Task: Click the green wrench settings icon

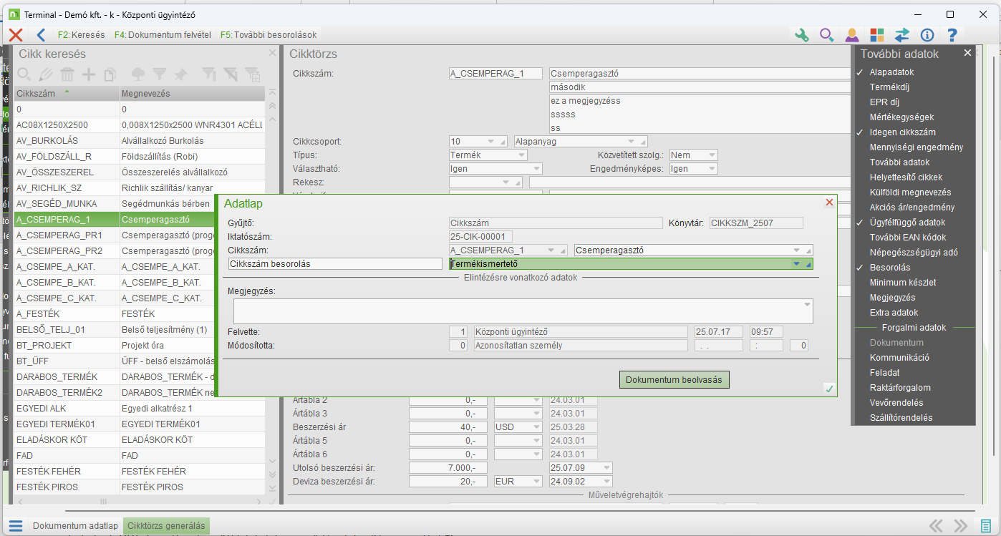Action: pos(802,34)
